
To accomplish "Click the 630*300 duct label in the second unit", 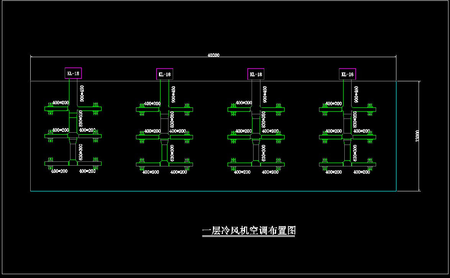I will coord(172,153).
